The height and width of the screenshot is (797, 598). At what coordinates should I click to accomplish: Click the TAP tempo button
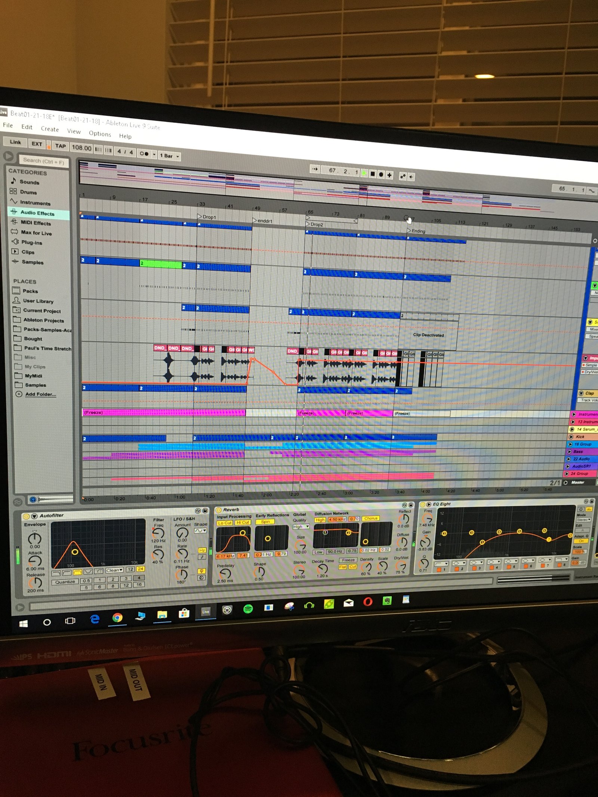(60, 146)
